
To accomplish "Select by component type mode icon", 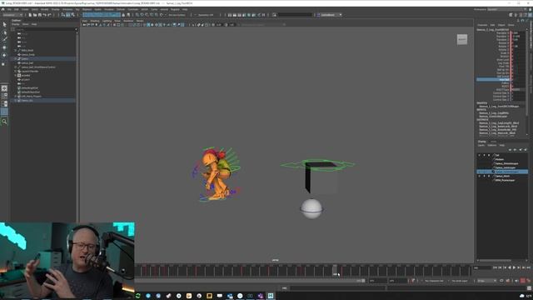I will [x=72, y=15].
